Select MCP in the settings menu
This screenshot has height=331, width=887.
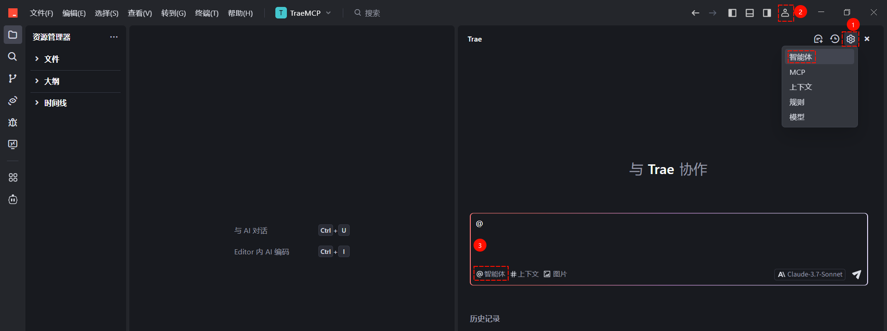(820, 72)
